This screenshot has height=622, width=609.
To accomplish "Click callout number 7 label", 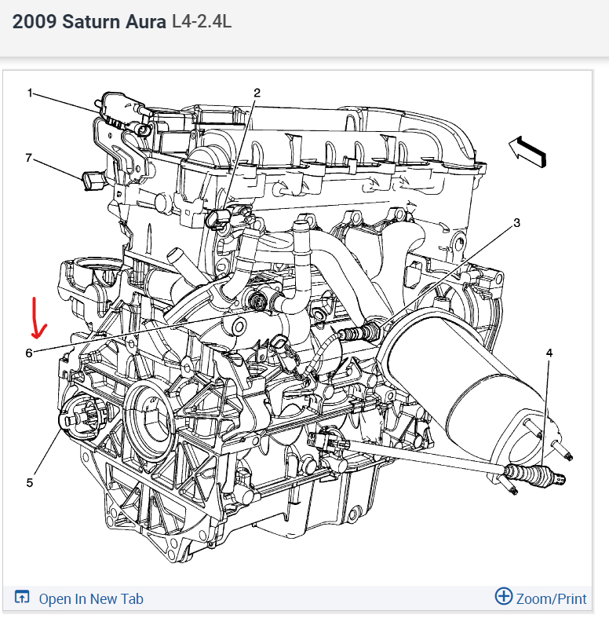I will pos(28,158).
